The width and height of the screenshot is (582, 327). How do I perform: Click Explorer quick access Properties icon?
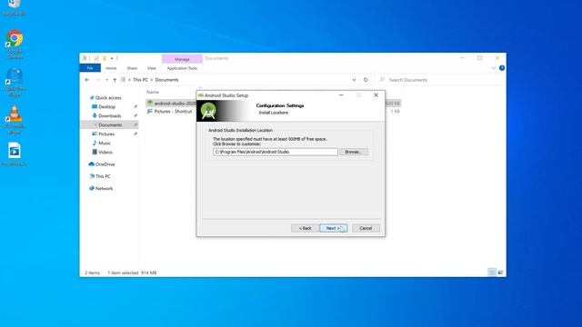pyautogui.click(x=96, y=58)
